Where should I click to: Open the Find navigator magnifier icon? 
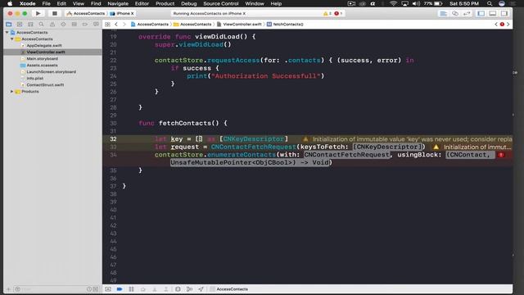pos(41,25)
